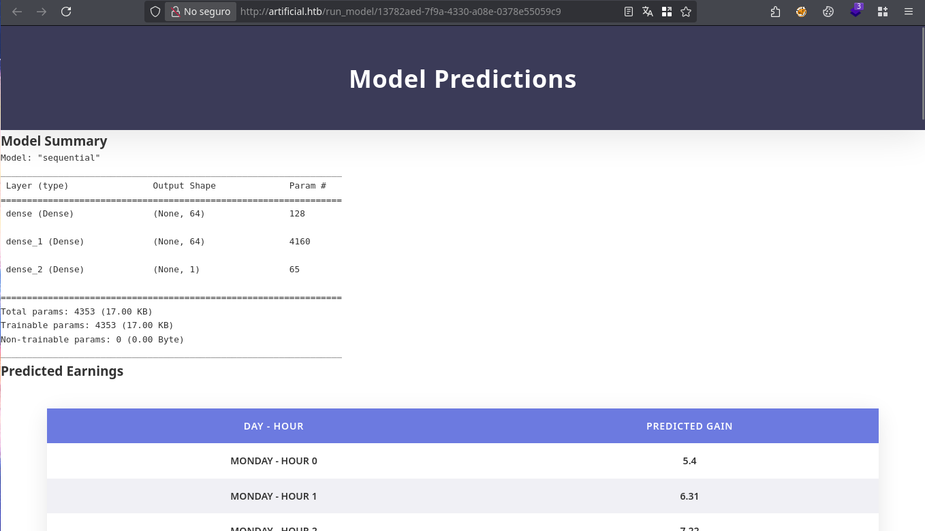Click param count '65'
The height and width of the screenshot is (531, 925).
click(x=294, y=270)
